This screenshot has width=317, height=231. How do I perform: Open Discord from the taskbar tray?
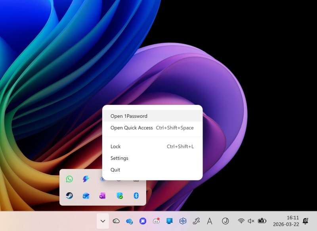tap(156, 221)
